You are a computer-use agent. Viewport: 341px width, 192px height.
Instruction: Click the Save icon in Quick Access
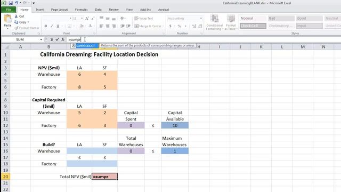click(11, 3)
